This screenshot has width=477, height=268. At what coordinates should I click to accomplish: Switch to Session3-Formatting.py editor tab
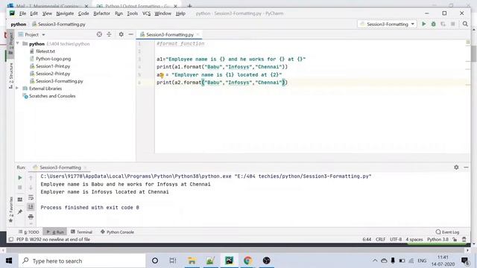[x=170, y=35]
